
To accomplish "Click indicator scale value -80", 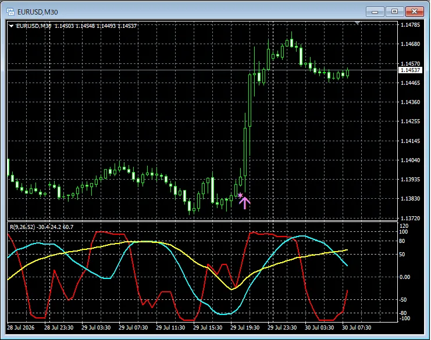I will pos(403,313).
